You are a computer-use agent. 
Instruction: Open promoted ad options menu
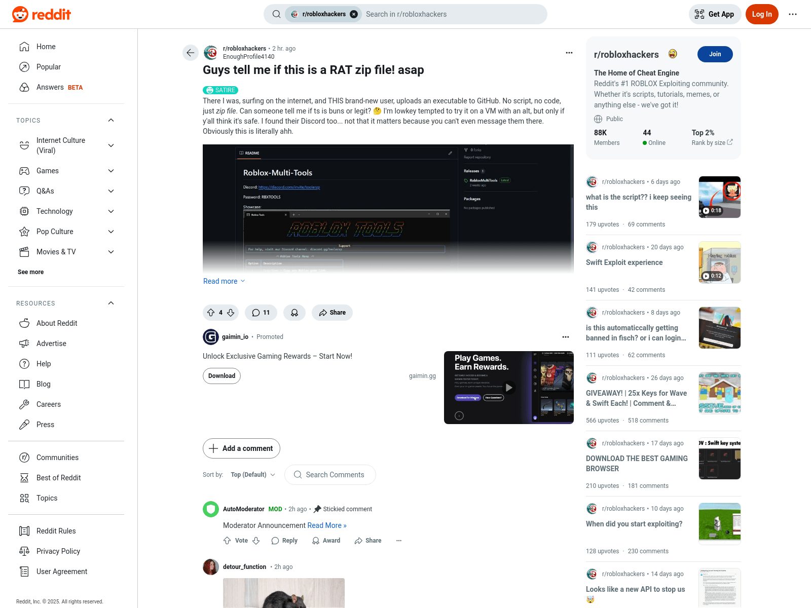(566, 337)
